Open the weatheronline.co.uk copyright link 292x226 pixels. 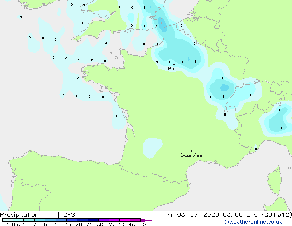[253, 222]
